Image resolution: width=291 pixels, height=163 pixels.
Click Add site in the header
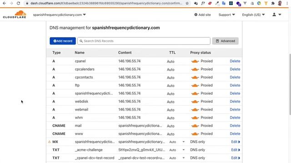(202, 14)
